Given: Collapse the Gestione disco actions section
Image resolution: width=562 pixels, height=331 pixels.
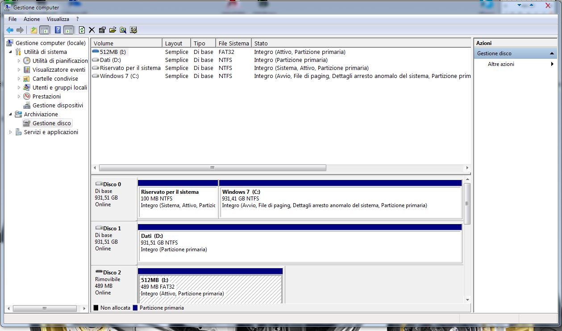Looking at the screenshot, I should coord(552,53).
